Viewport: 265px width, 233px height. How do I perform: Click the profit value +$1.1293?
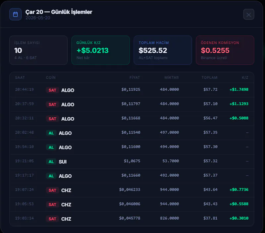(x=239, y=104)
